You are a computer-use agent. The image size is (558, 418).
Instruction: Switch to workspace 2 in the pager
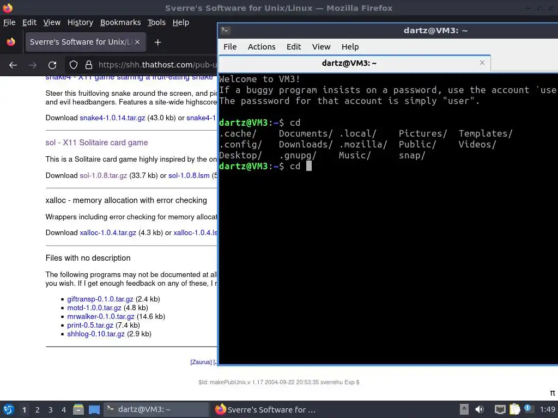point(38,410)
